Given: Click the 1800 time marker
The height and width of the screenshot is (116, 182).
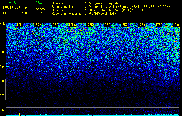Looking at the screenshot, I should pos(176,25).
